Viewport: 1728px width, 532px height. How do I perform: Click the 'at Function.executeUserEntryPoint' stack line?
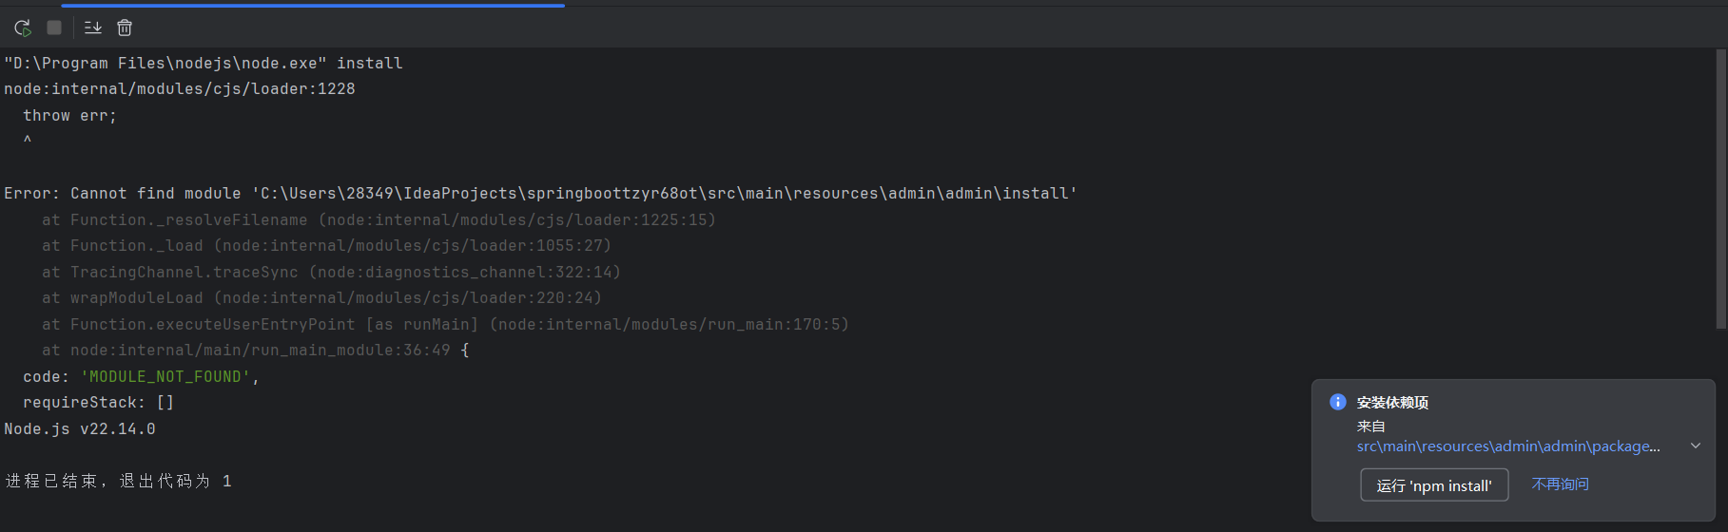point(445,324)
